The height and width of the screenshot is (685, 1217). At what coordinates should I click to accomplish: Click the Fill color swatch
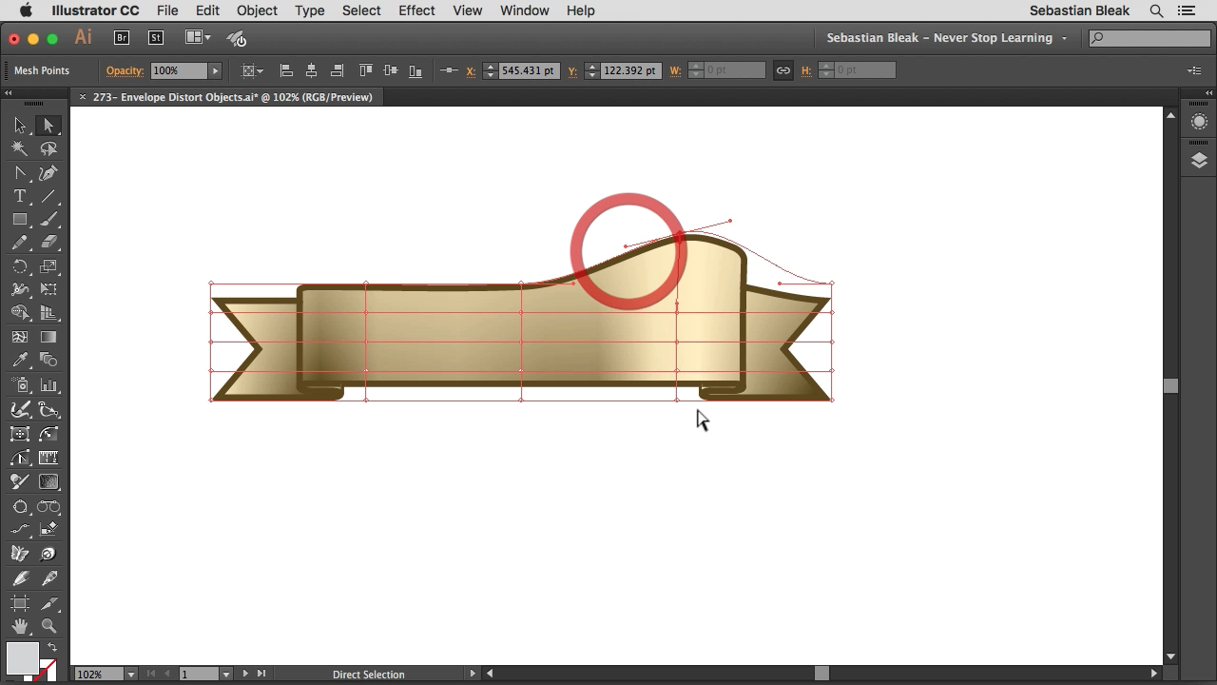pos(22,657)
